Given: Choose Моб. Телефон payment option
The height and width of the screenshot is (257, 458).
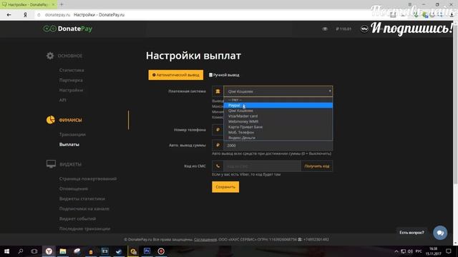Looking at the screenshot, I should point(278,132).
